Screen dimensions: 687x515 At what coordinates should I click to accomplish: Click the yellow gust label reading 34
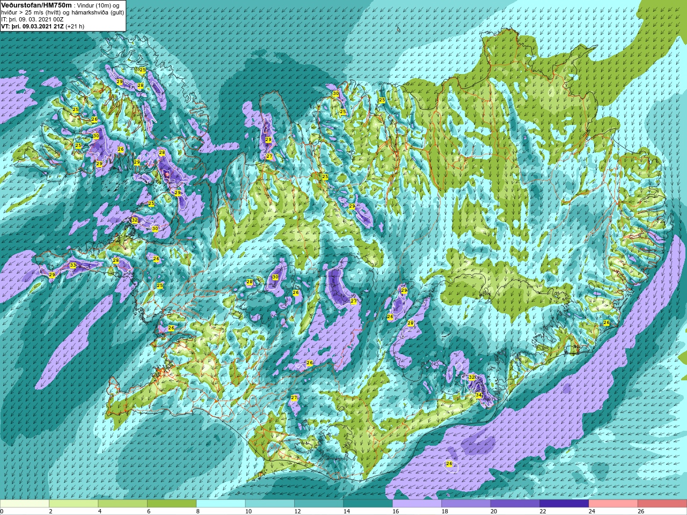tap(478, 395)
